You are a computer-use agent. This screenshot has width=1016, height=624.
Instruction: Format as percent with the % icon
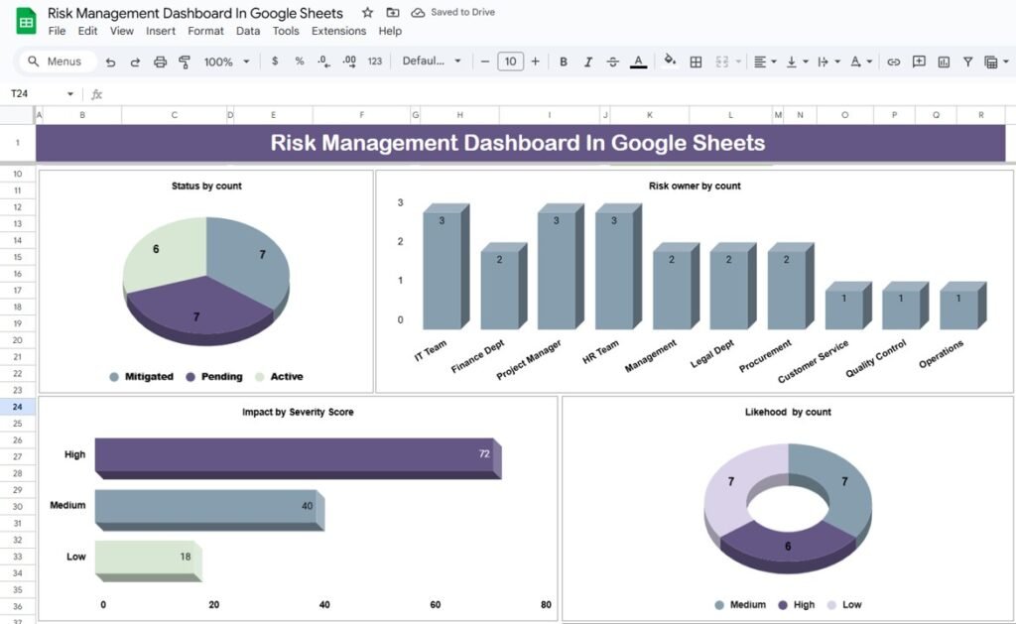(300, 61)
